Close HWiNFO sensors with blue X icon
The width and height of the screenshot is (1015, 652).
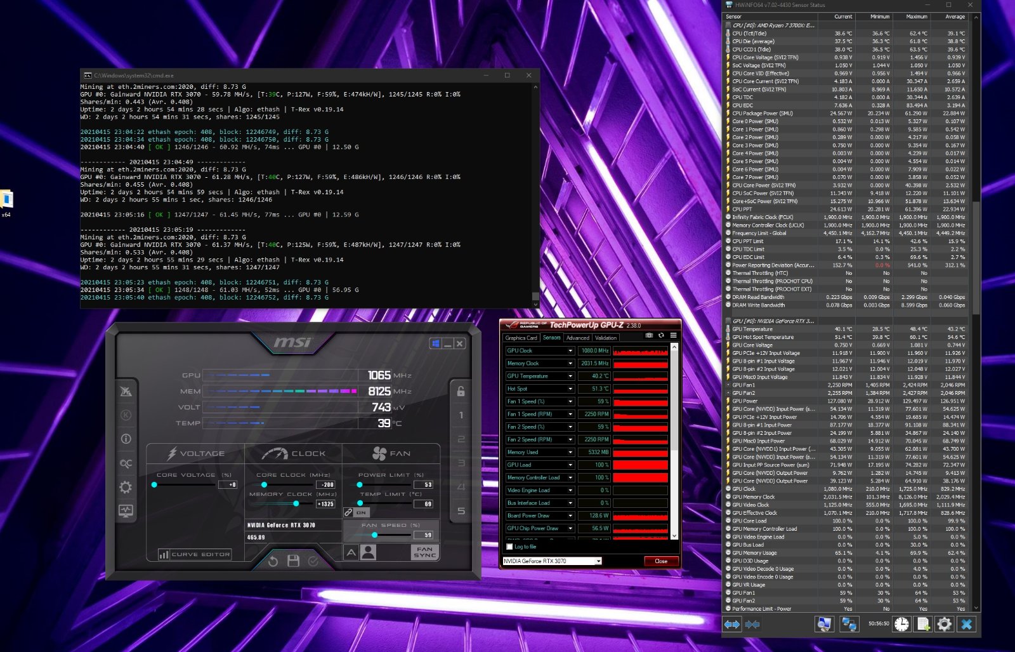(967, 625)
